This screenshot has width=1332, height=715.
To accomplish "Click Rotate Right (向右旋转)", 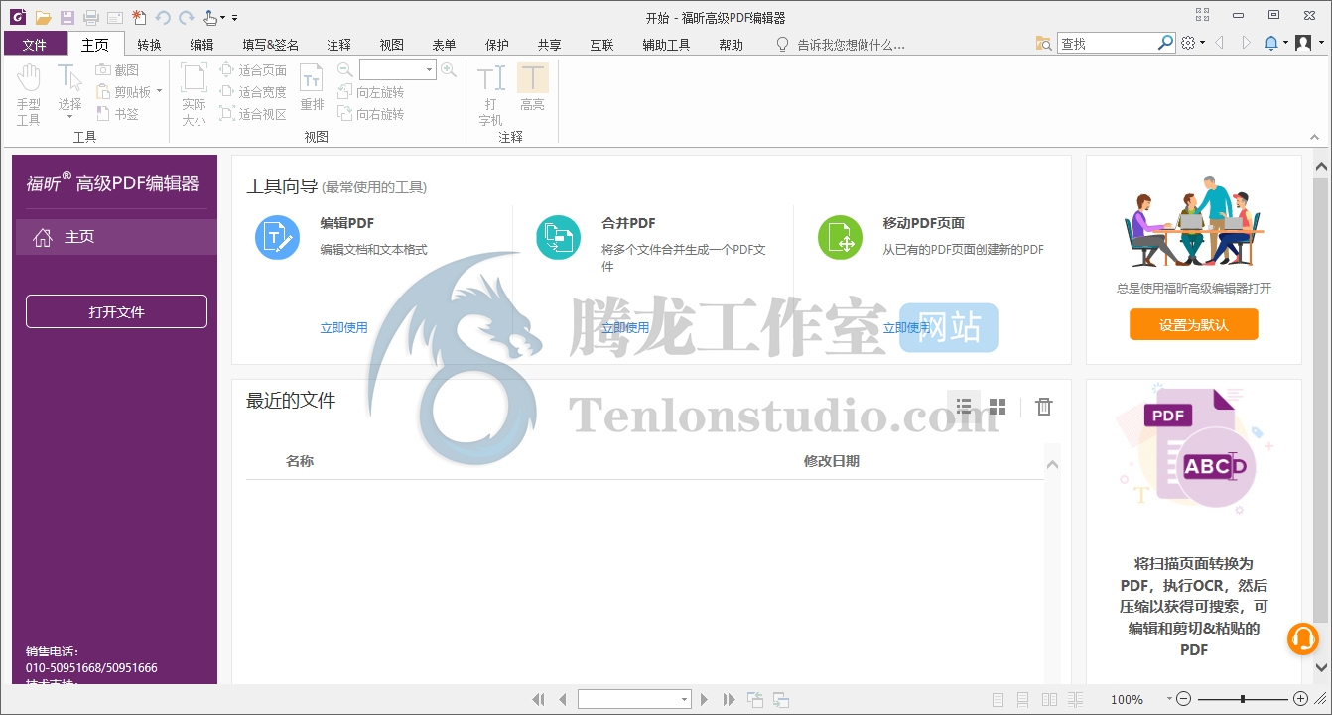I will (x=371, y=114).
